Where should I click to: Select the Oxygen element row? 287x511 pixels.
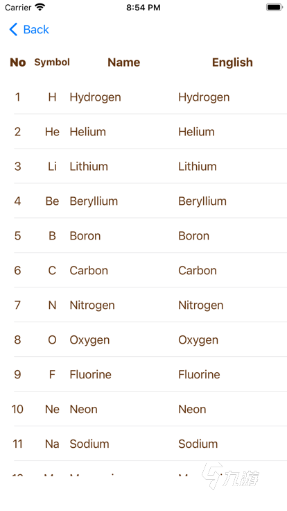pyautogui.click(x=143, y=340)
